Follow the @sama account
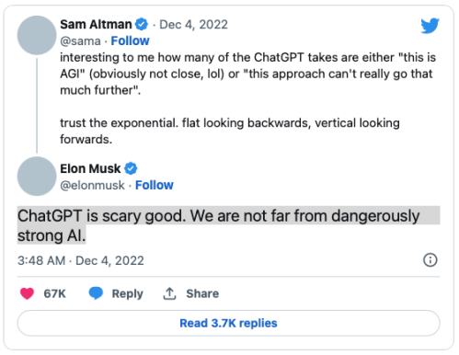Screen dimensions: 459x355 pyautogui.click(x=130, y=40)
